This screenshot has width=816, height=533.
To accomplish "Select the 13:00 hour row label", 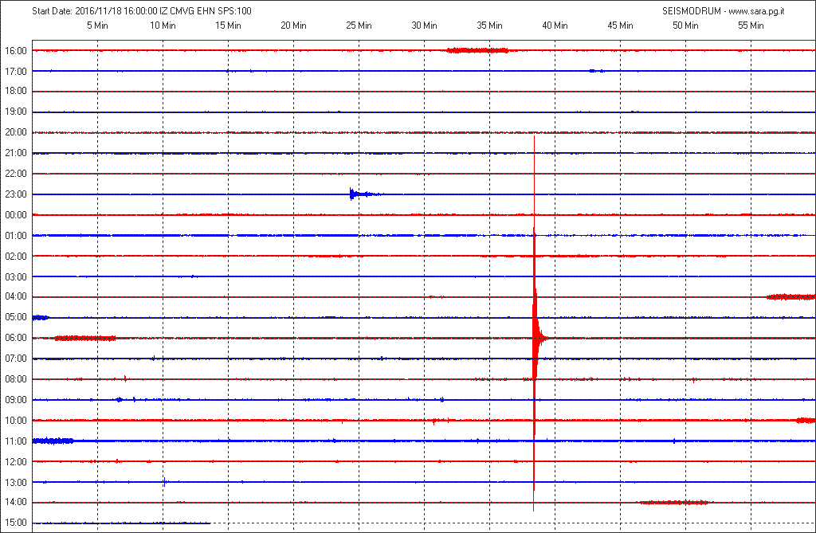I will [x=16, y=483].
